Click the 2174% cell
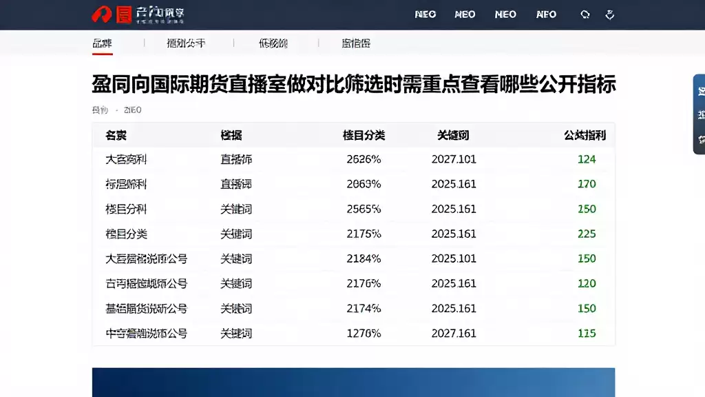 tap(364, 309)
